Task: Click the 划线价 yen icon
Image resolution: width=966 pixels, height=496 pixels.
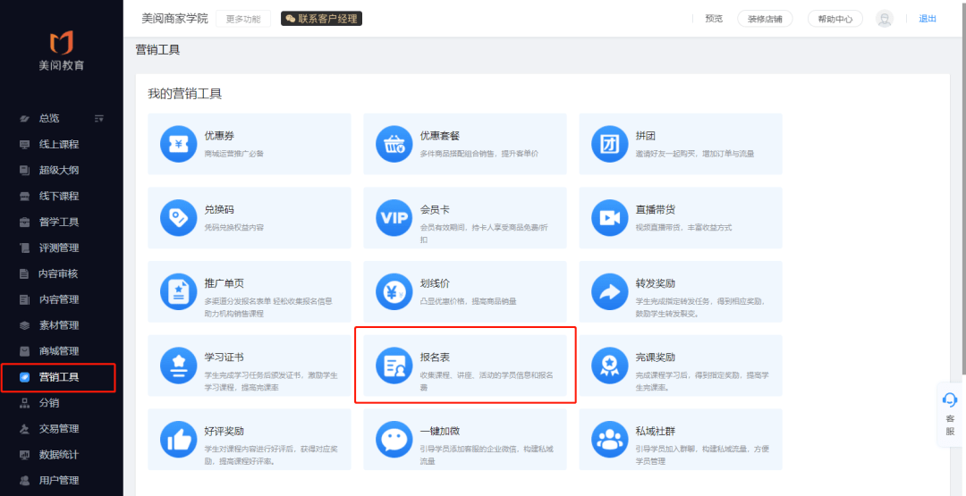Action: click(394, 291)
